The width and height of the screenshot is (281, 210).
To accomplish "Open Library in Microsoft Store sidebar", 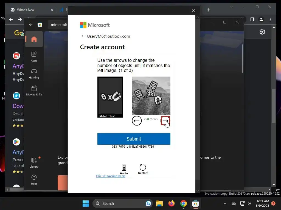I will pos(34,163).
